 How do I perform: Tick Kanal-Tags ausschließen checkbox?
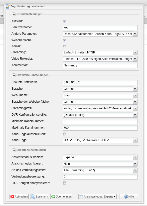64,134
